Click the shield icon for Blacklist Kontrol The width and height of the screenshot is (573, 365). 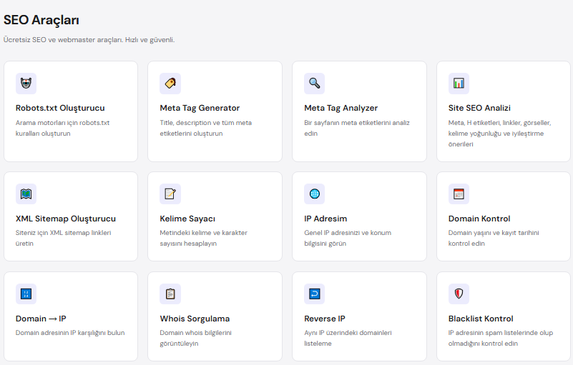[459, 294]
